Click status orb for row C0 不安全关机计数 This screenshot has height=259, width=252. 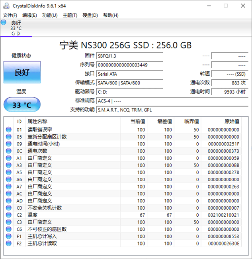point(9,208)
